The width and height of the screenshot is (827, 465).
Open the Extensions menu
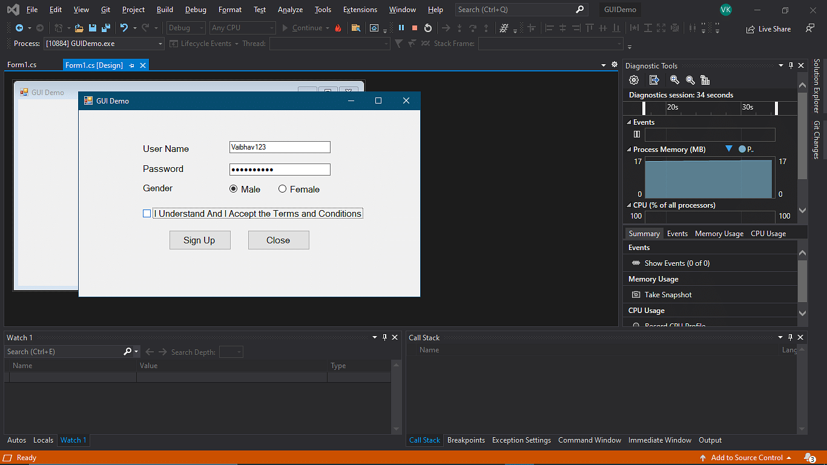(360, 10)
